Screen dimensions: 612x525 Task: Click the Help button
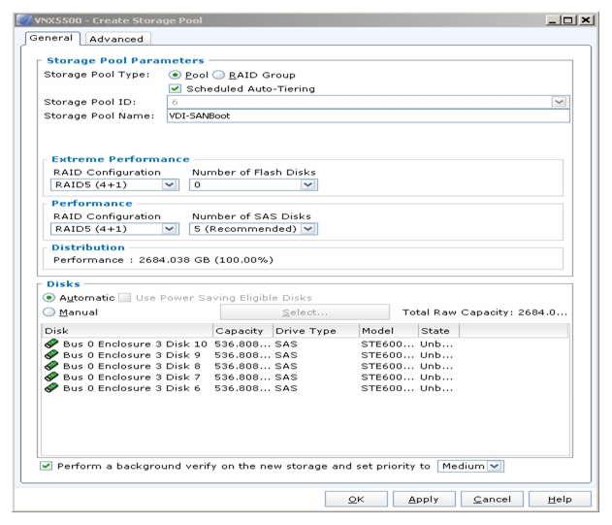pyautogui.click(x=560, y=499)
